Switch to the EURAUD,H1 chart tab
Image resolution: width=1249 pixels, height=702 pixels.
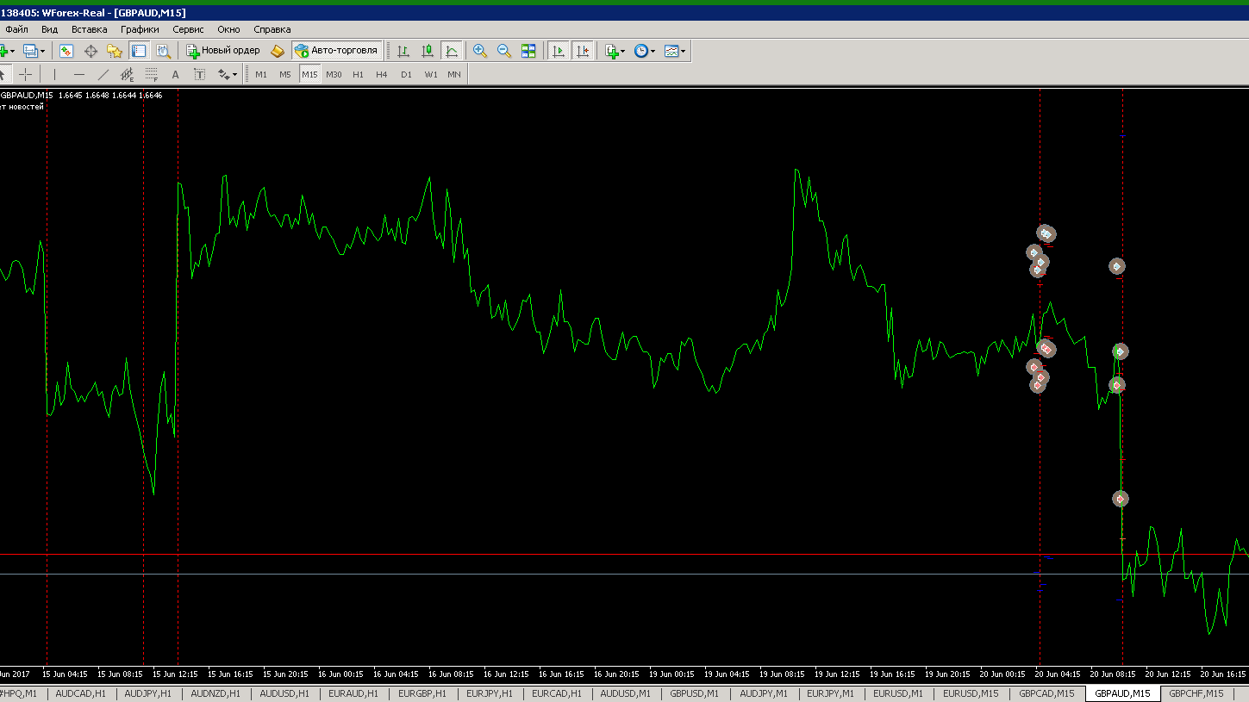(353, 693)
